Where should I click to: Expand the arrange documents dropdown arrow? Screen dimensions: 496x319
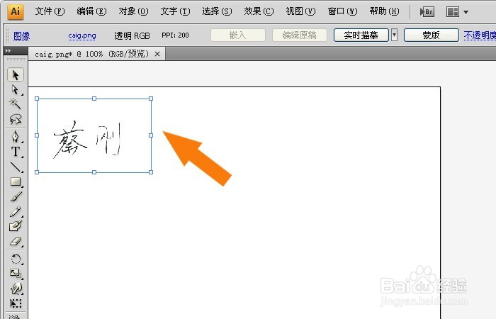tap(466, 12)
